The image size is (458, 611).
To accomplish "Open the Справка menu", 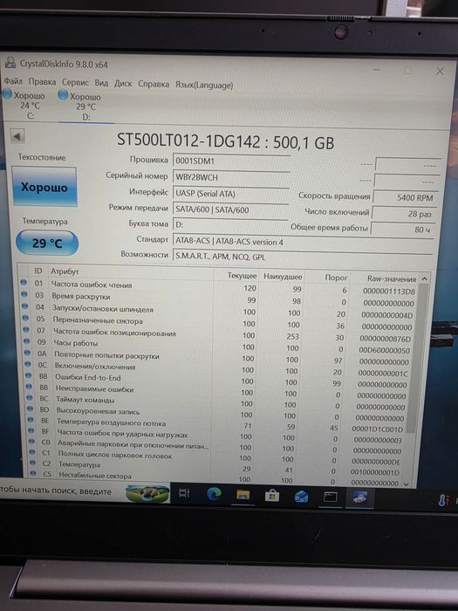I will pyautogui.click(x=154, y=84).
